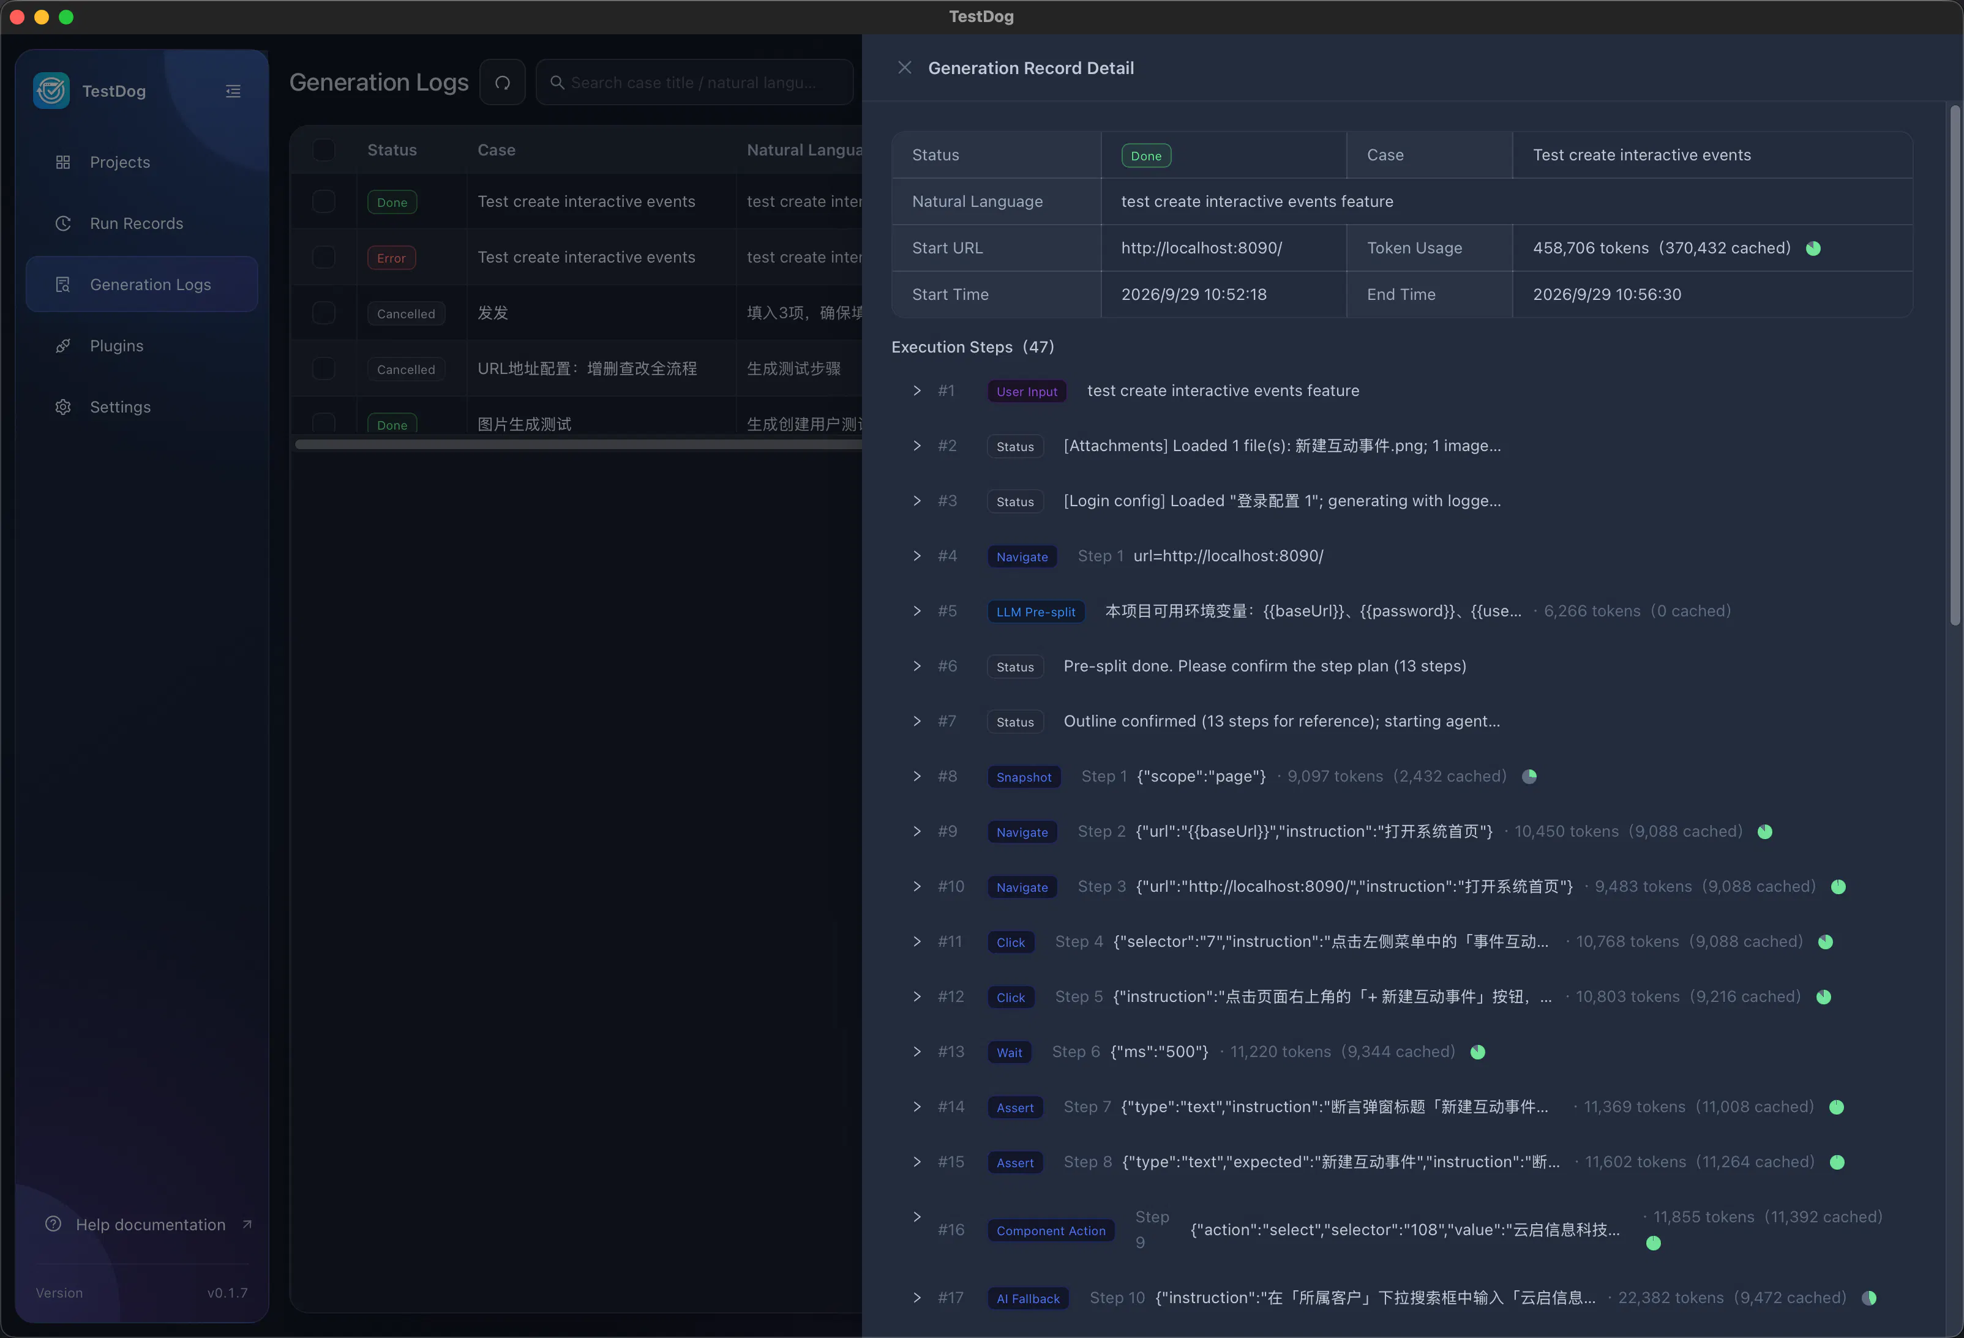Viewport: 1964px width, 1338px height.
Task: Open the Help documentation link
Action: (x=149, y=1224)
